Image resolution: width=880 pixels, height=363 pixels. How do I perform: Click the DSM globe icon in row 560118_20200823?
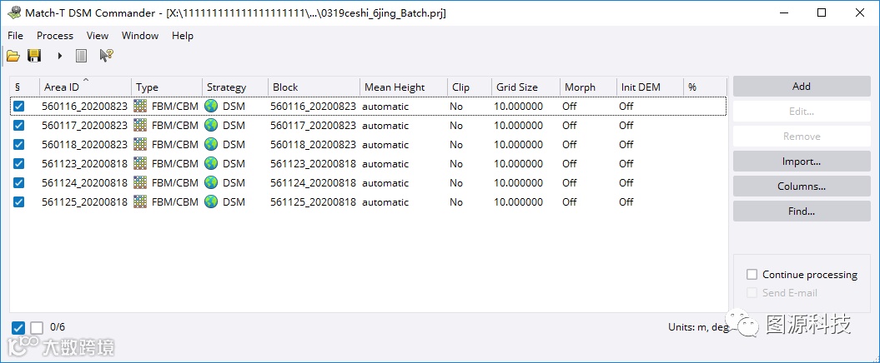(x=211, y=144)
